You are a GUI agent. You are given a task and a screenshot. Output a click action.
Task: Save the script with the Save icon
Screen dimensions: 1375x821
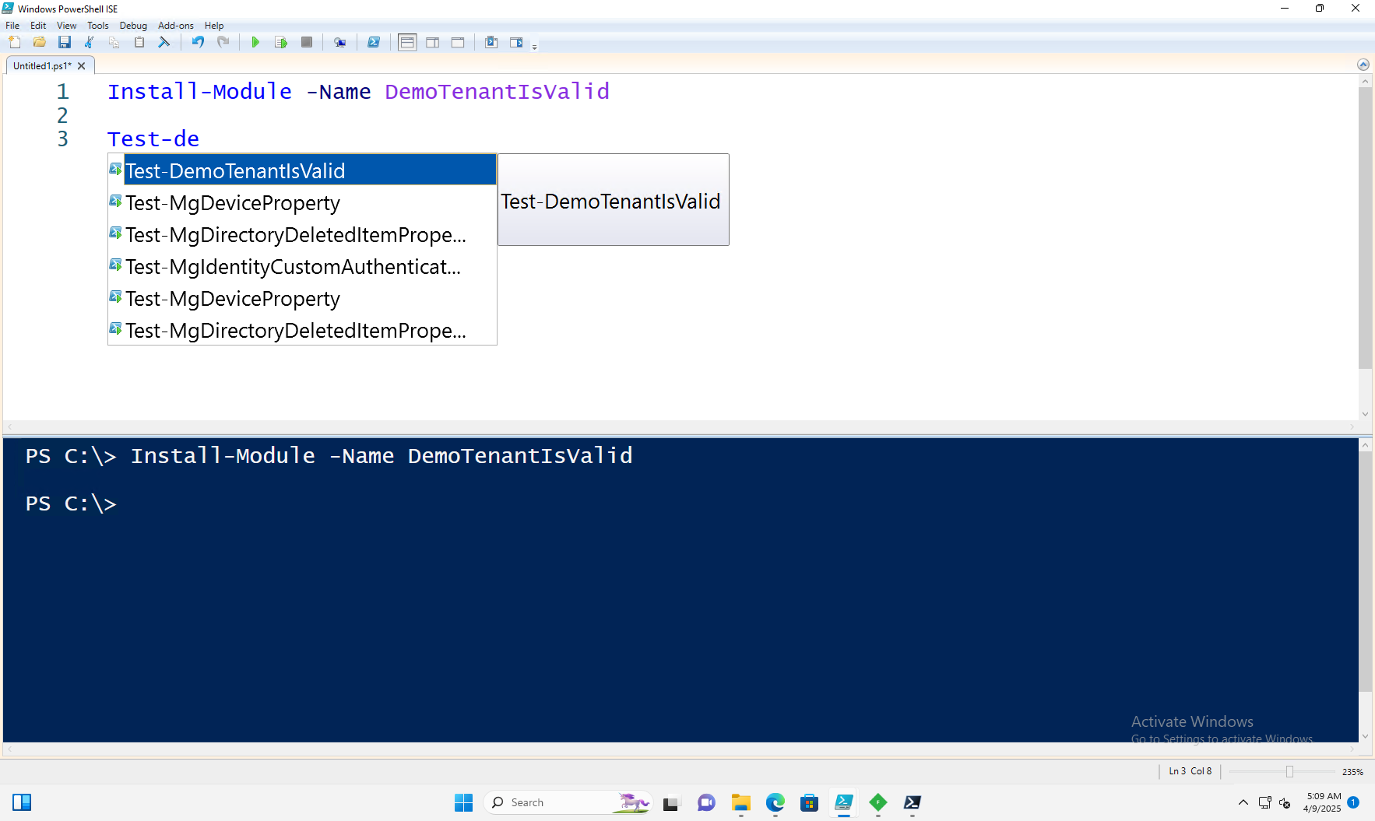pos(65,42)
